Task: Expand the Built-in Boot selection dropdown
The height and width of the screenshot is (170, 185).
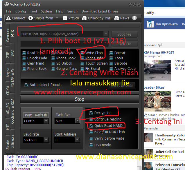Action: [x=106, y=34]
